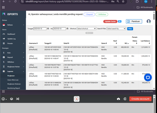
Task: Go back with the browser back arrow
Action: [4, 2]
